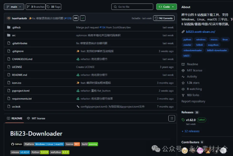This screenshot has width=233, height=156.
Task: View the 3 Branches list
Action: coord(36,7)
